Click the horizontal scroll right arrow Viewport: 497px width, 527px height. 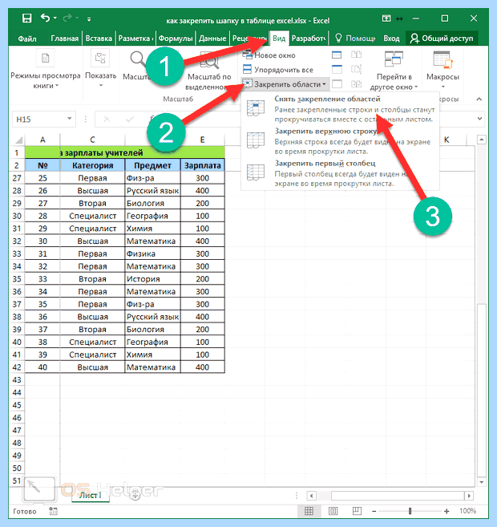(469, 496)
